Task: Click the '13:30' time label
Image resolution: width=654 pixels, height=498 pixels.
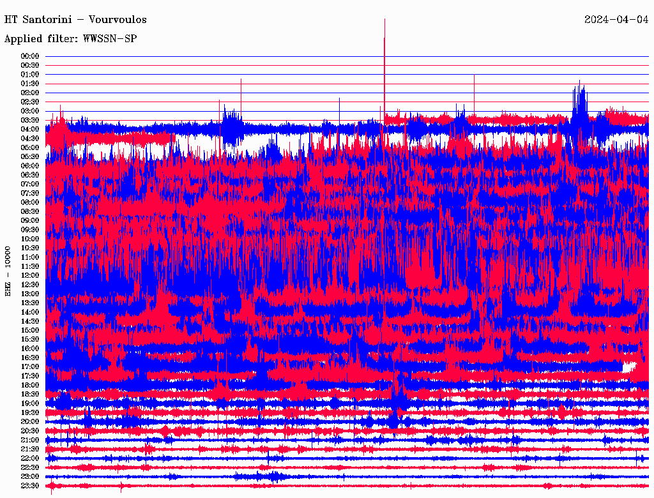Action: pos(30,303)
